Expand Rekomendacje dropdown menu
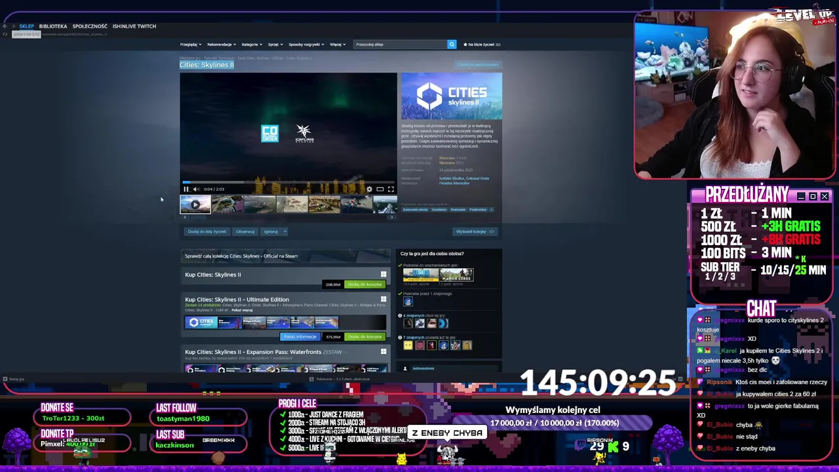839x472 pixels. 222,45
